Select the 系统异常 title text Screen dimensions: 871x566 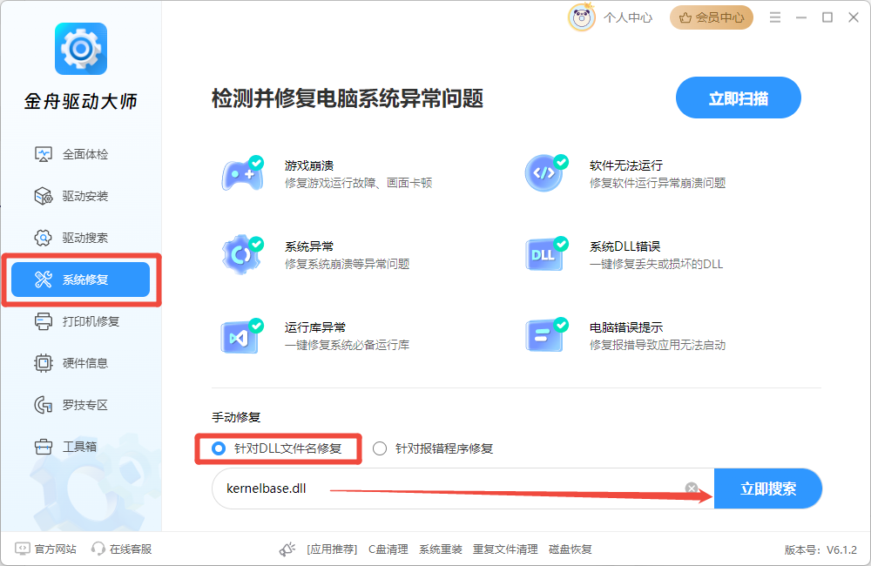point(309,246)
